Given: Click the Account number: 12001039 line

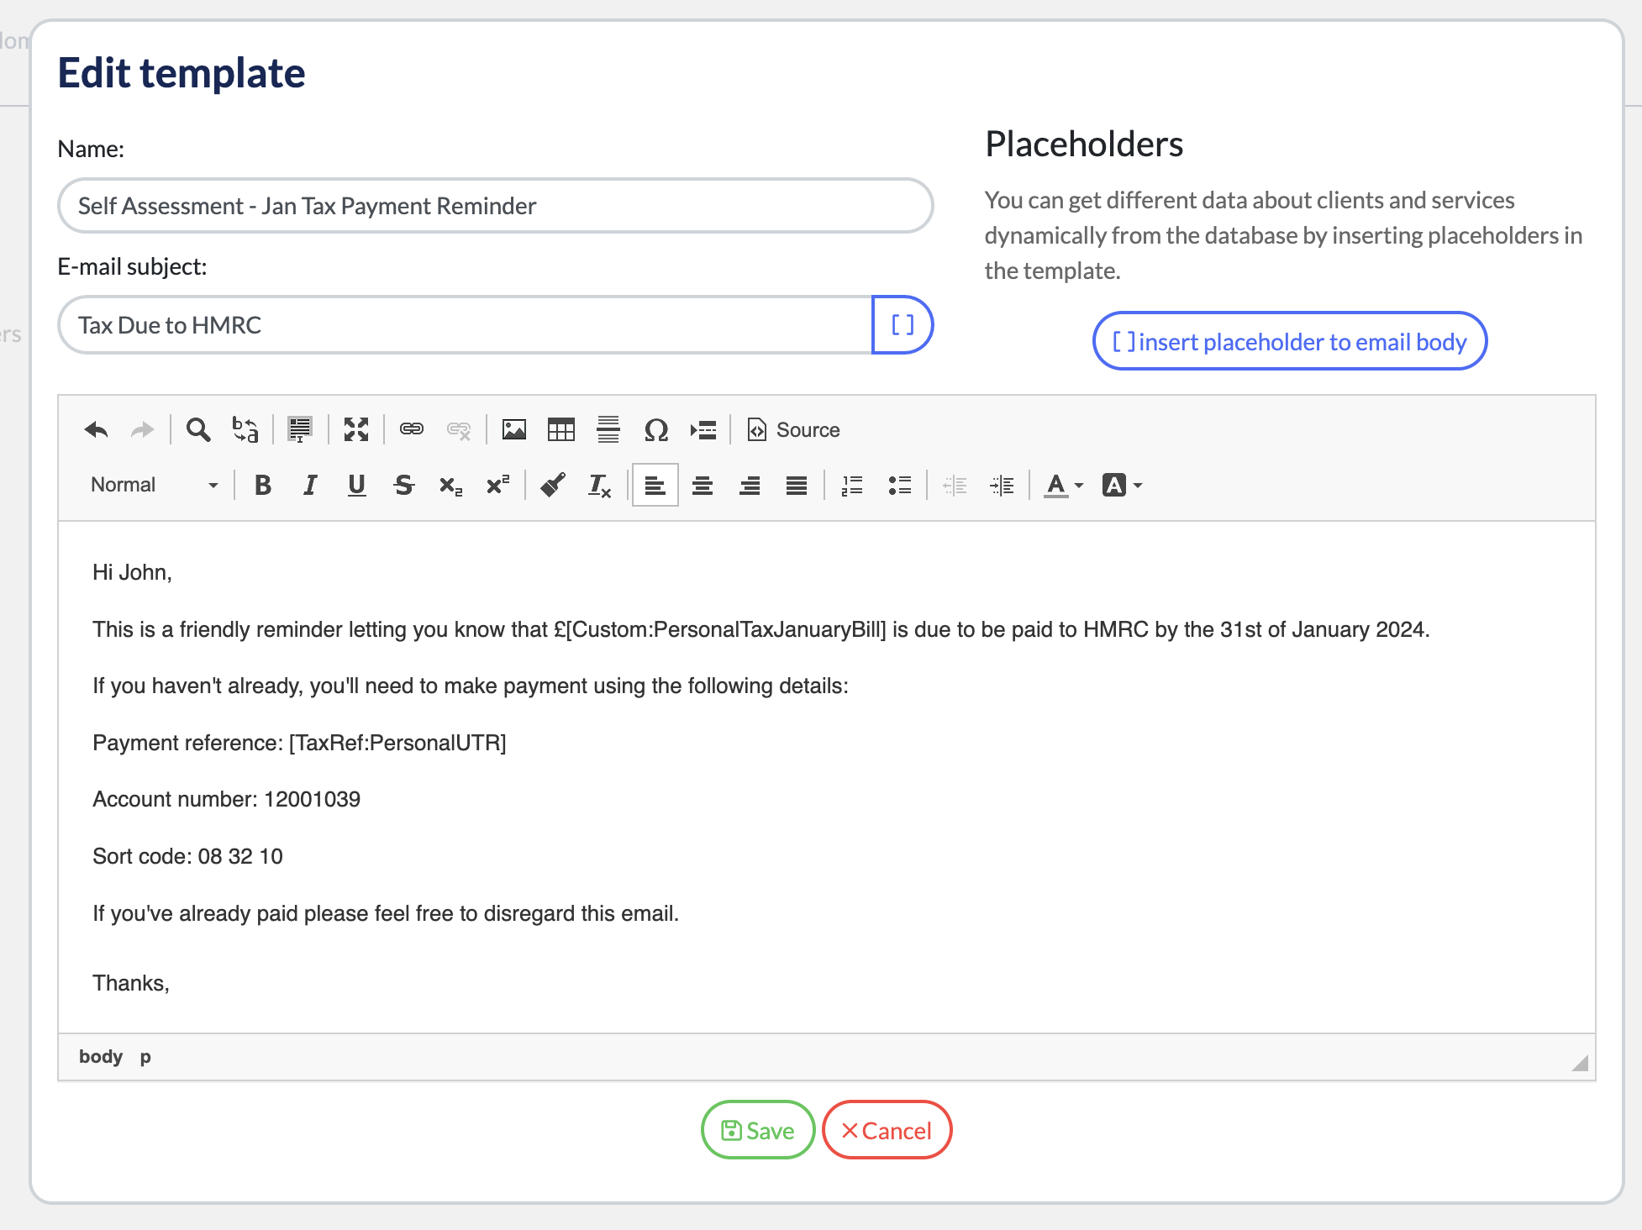Looking at the screenshot, I should (226, 799).
